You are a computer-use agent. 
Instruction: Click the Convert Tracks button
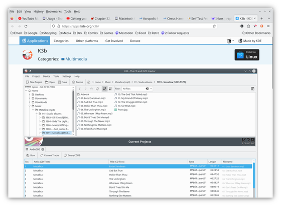click(x=50, y=155)
